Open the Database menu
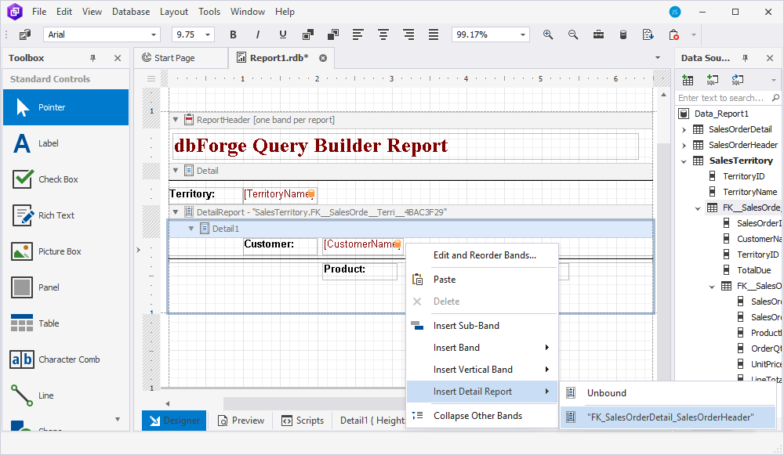The image size is (784, 455). [130, 12]
